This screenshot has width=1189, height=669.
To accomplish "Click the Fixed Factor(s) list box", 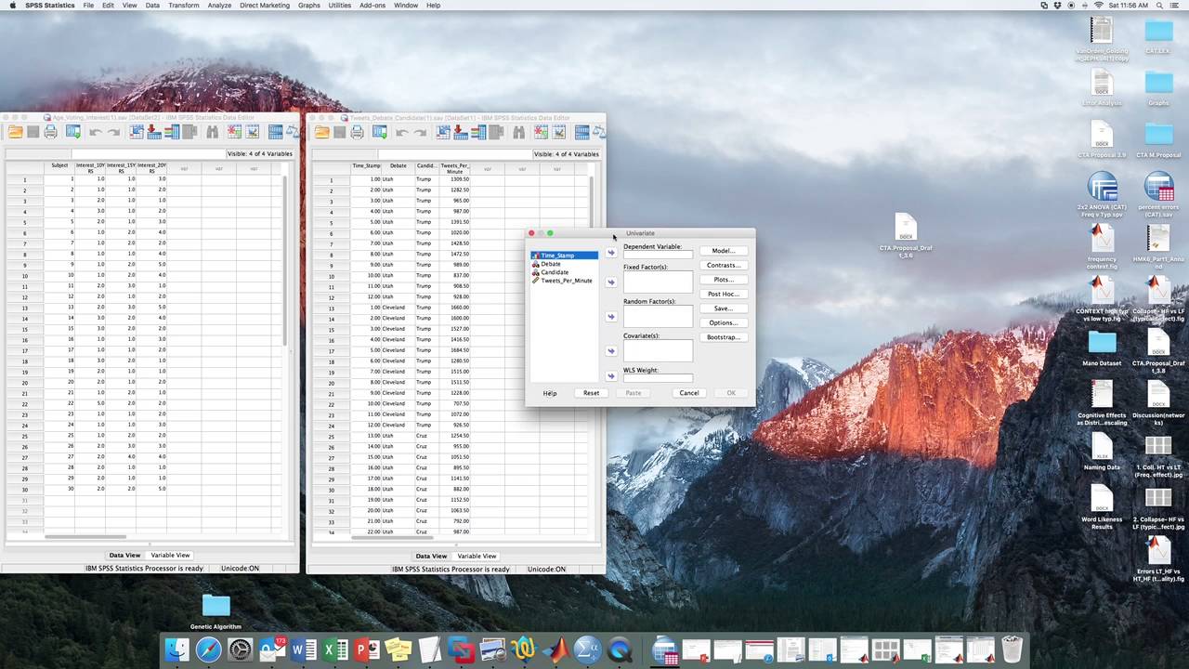I will [x=658, y=282].
